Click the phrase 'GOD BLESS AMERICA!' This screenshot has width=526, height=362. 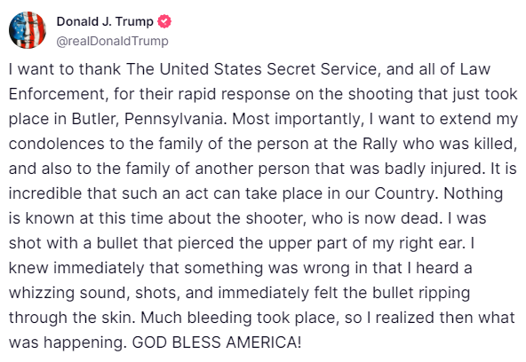pyautogui.click(x=217, y=342)
